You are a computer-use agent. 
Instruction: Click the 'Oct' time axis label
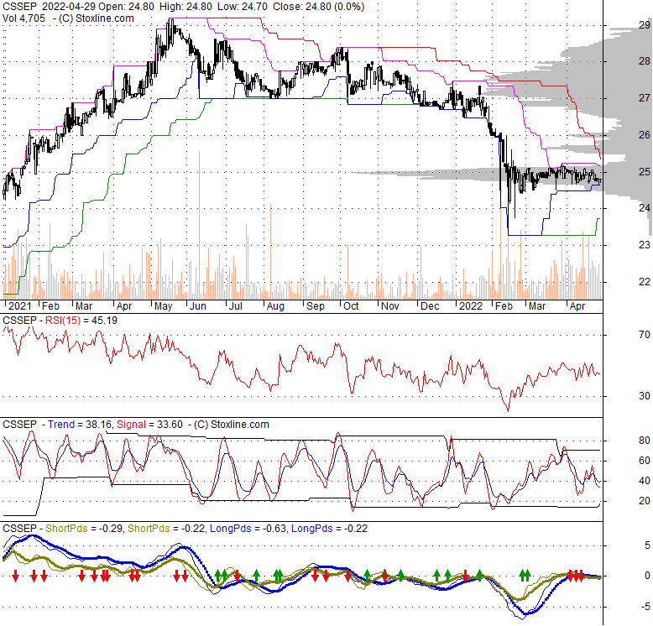[351, 306]
